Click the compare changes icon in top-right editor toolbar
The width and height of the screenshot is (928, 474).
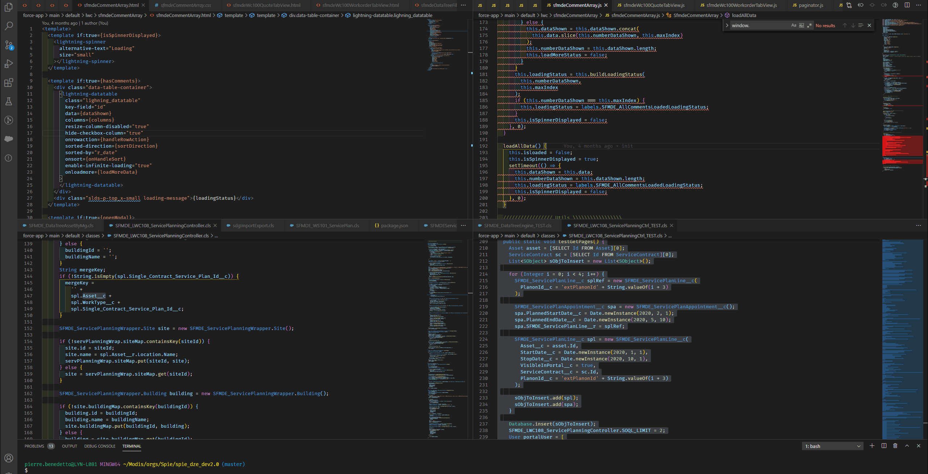(x=849, y=5)
